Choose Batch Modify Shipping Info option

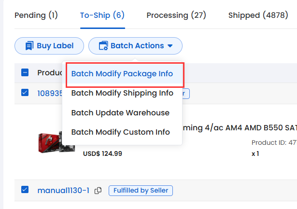pyautogui.click(x=122, y=93)
